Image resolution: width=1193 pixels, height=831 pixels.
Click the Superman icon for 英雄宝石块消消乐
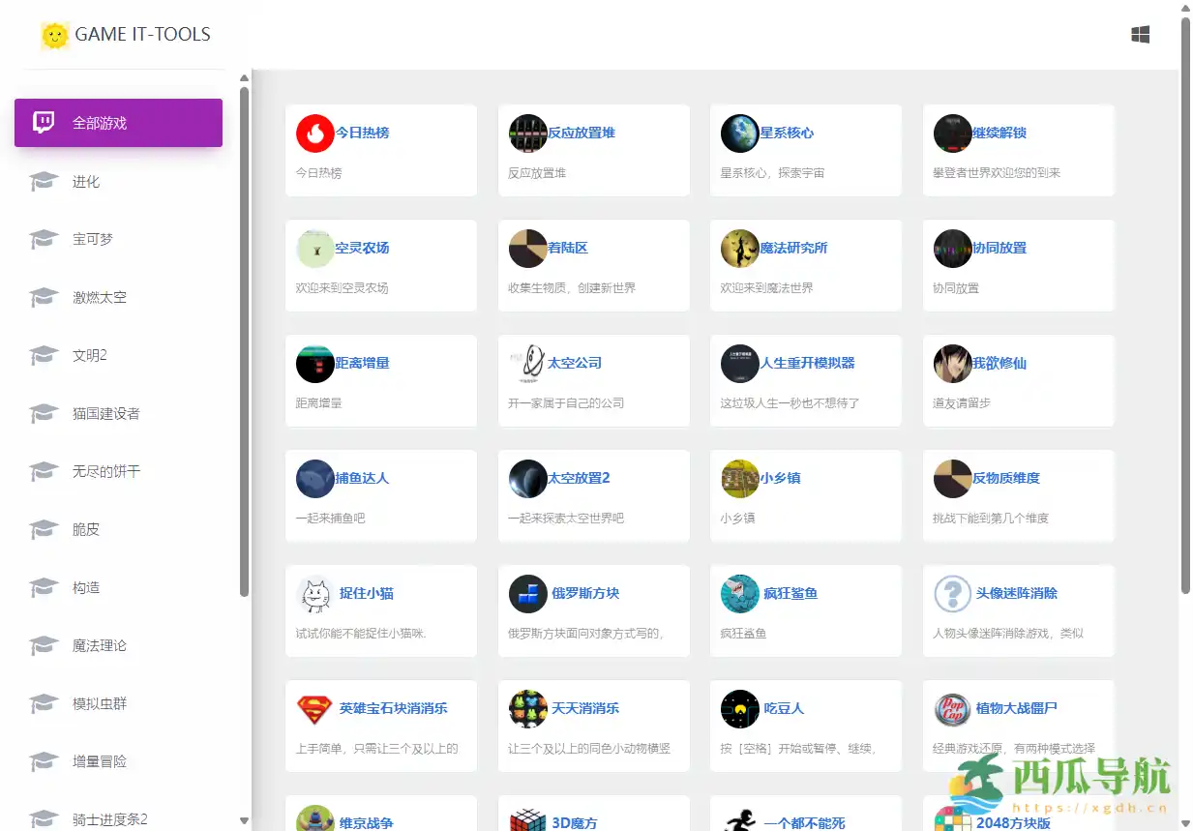click(314, 709)
